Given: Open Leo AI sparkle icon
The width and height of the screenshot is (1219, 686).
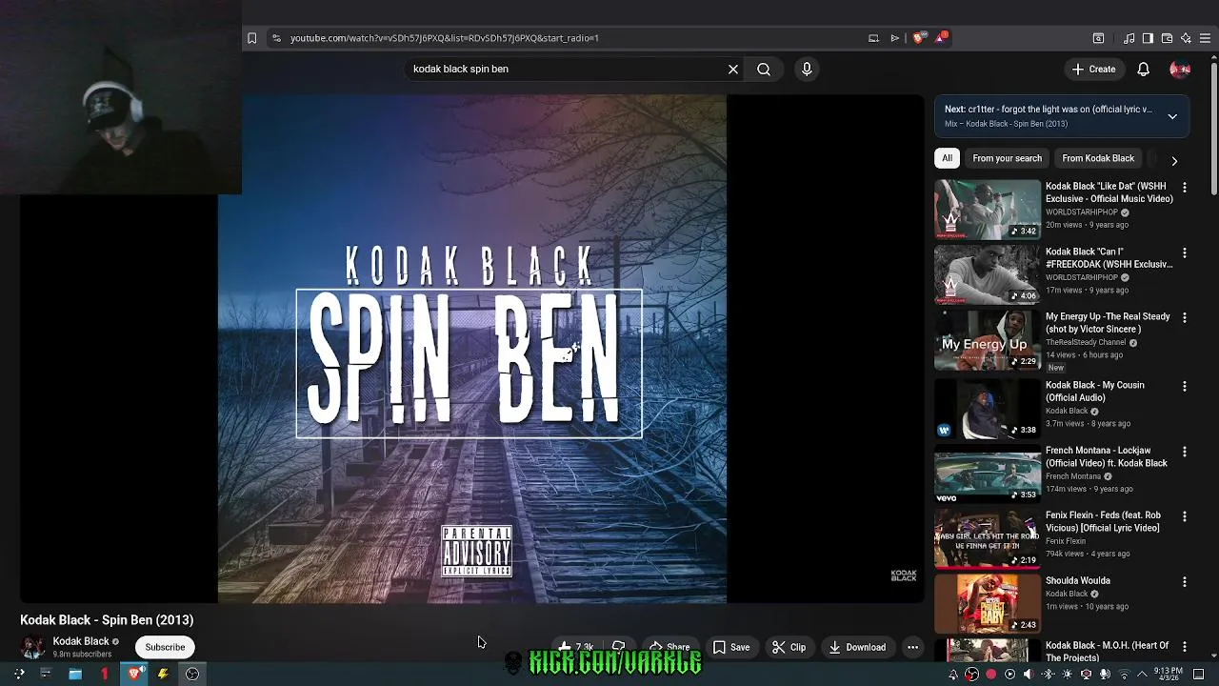Looking at the screenshot, I should [x=1186, y=38].
